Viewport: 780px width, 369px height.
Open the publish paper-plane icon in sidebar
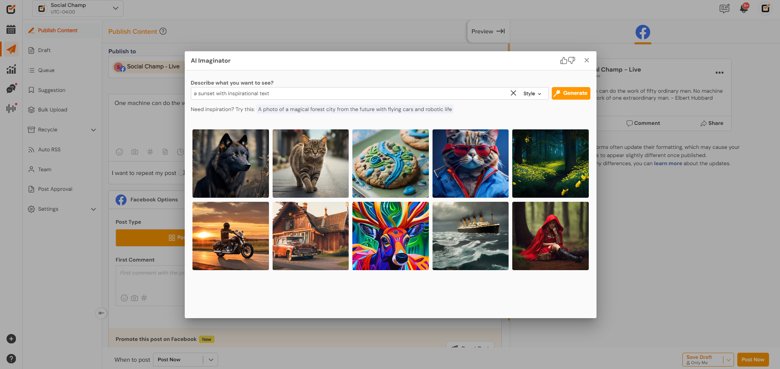tap(11, 49)
